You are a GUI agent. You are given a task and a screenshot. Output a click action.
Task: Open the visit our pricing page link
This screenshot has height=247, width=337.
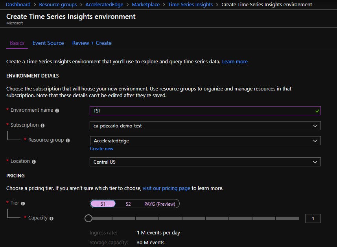pyautogui.click(x=166, y=188)
